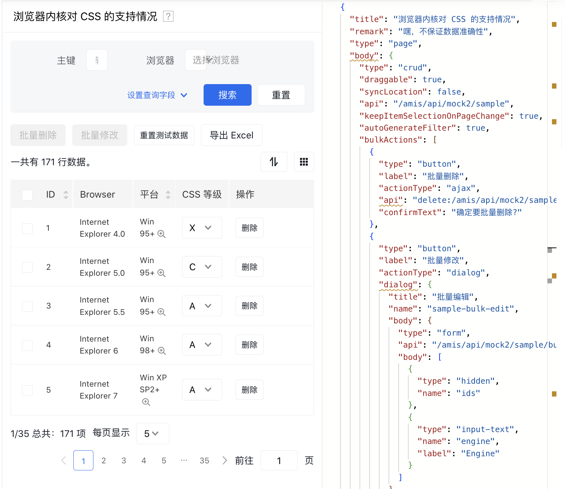
Task: Delete the Internet Explorer 7 row
Action: pyautogui.click(x=249, y=390)
